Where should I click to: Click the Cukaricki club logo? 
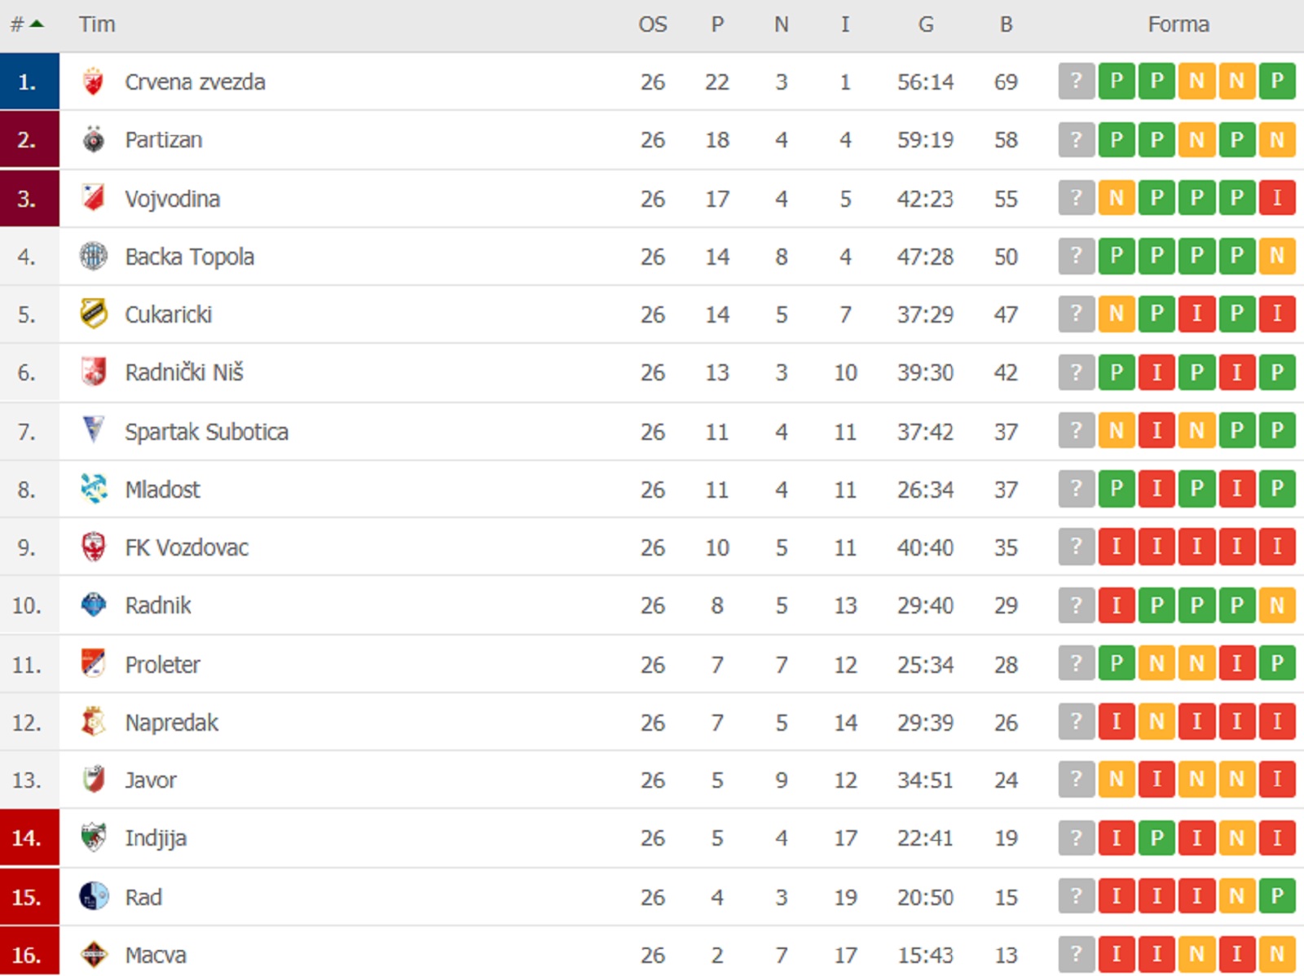[x=94, y=314]
